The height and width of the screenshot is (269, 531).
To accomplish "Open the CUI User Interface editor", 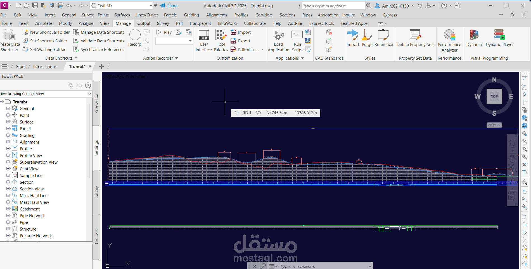I will [204, 41].
